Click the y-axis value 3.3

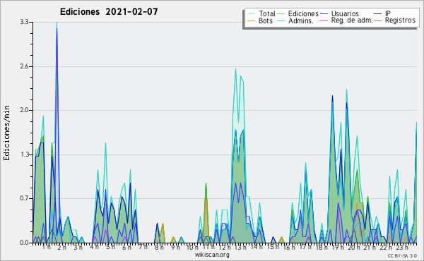[x=24, y=22]
